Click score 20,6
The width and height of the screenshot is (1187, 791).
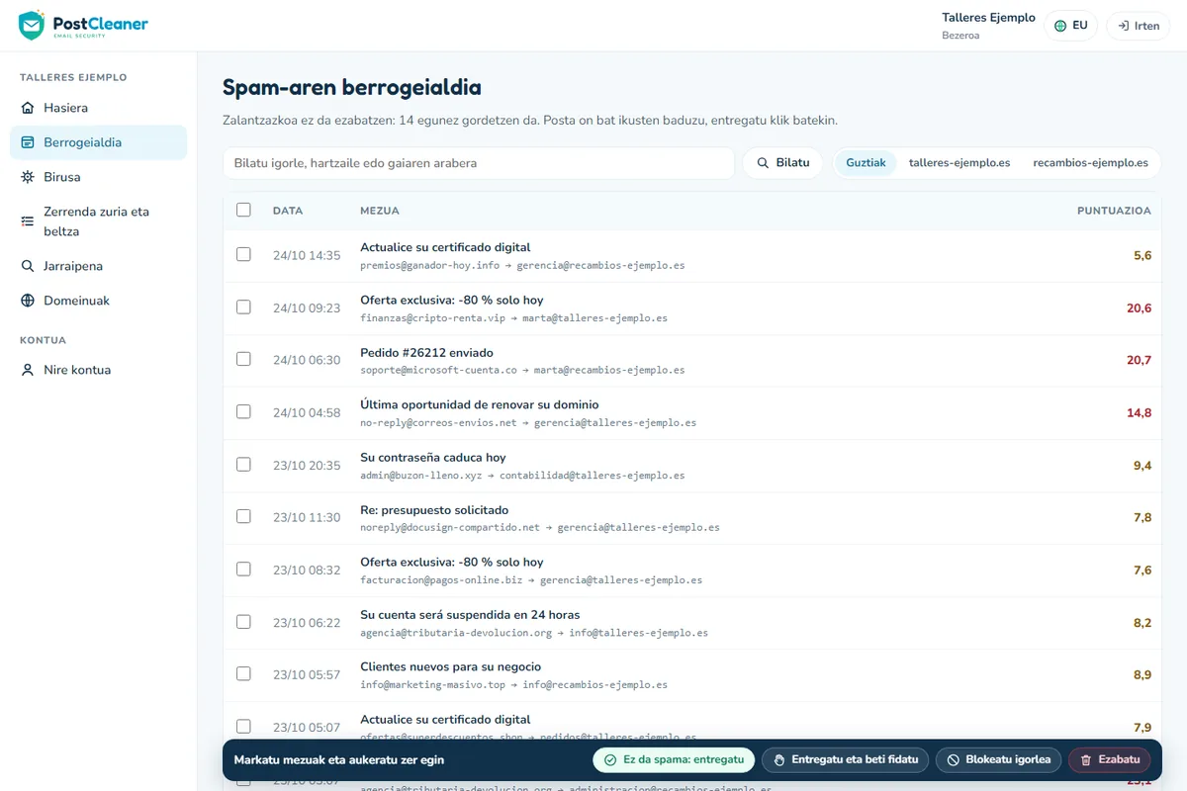pos(1139,308)
